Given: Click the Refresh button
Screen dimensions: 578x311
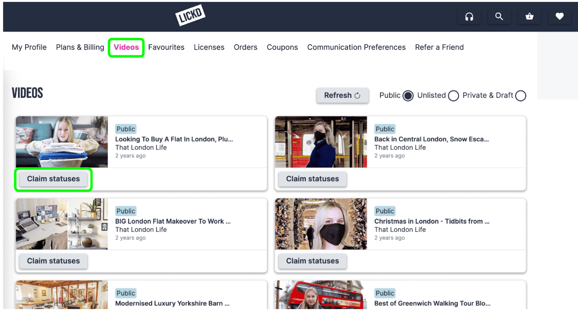Looking at the screenshot, I should (342, 95).
